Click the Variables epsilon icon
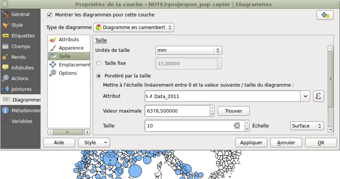Screen dimensions: 340x179 (5, 121)
